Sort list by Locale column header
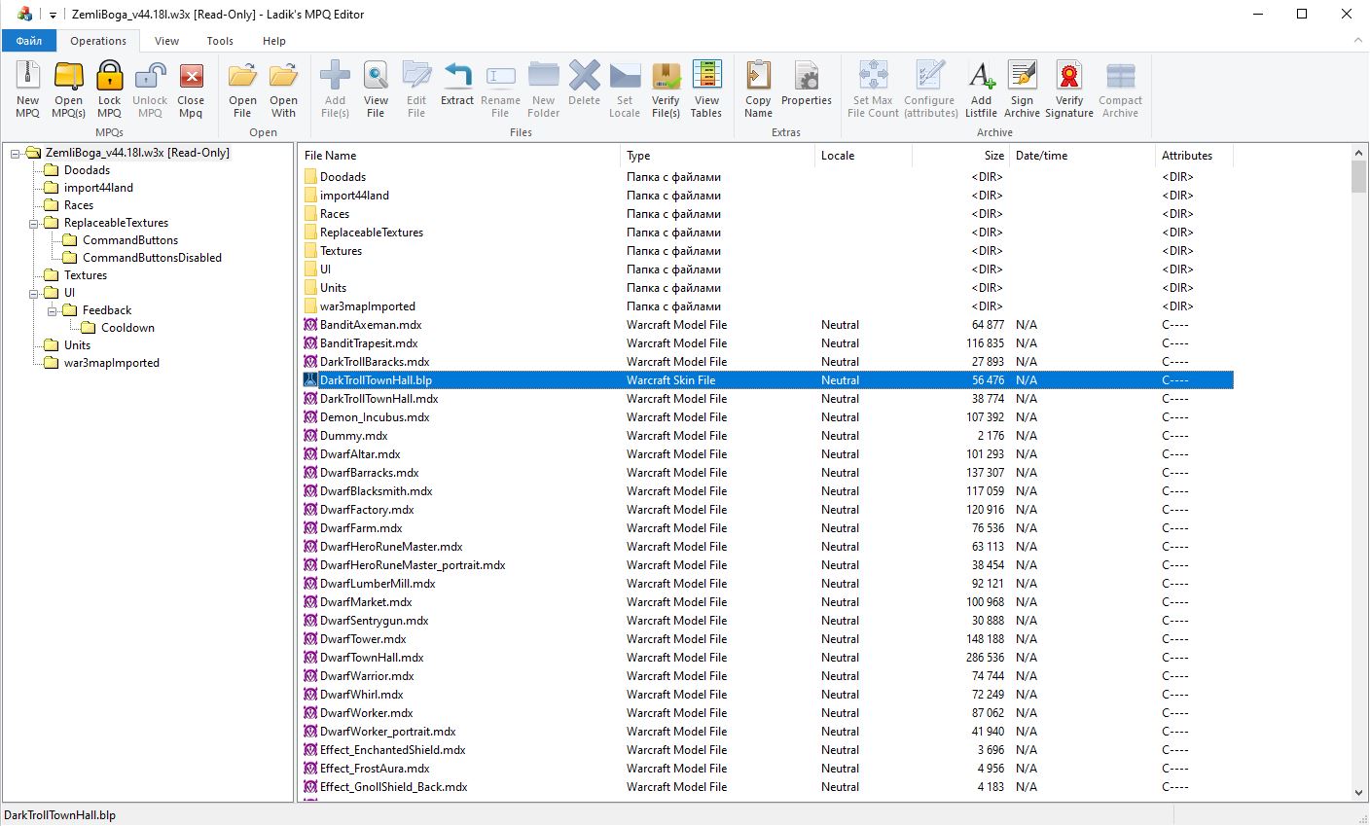 864,156
